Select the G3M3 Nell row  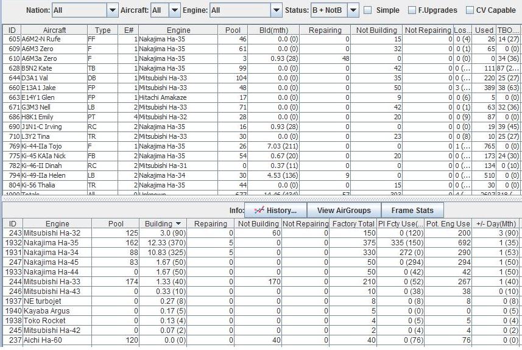point(261,107)
